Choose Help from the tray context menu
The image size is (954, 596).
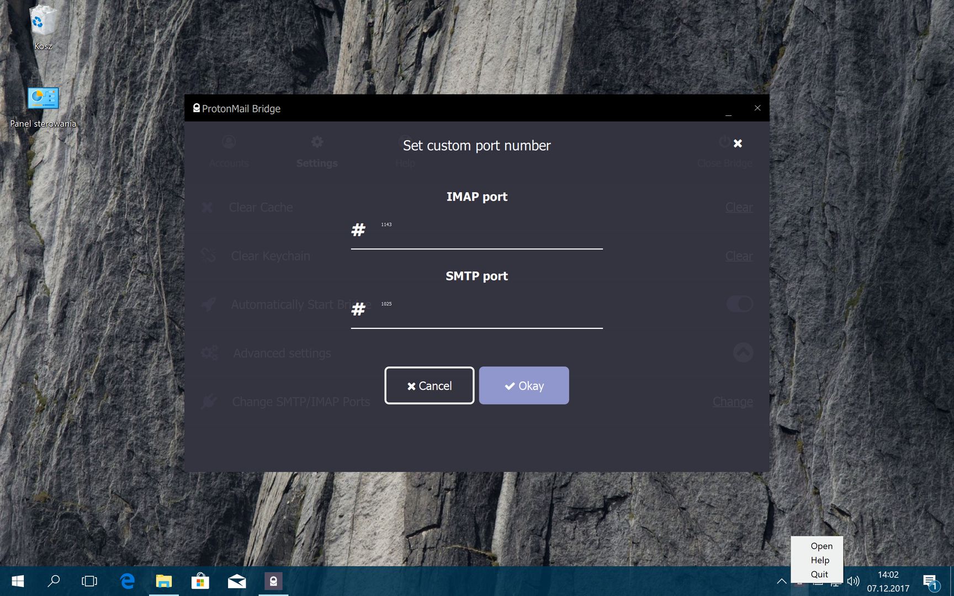[x=820, y=560]
